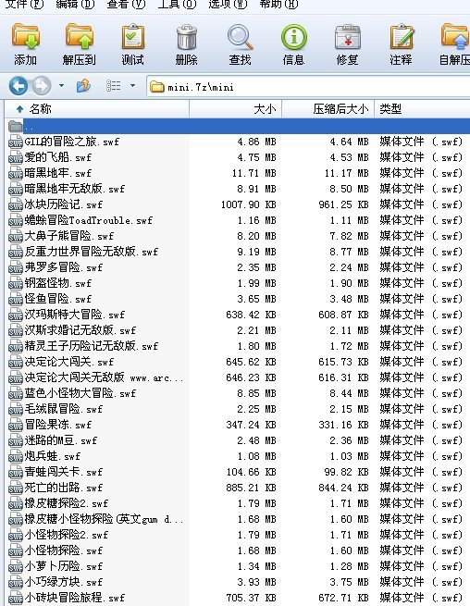The image size is (470, 606).
Task: Click the 11.17 MB compressed size value
Action: [x=347, y=173]
